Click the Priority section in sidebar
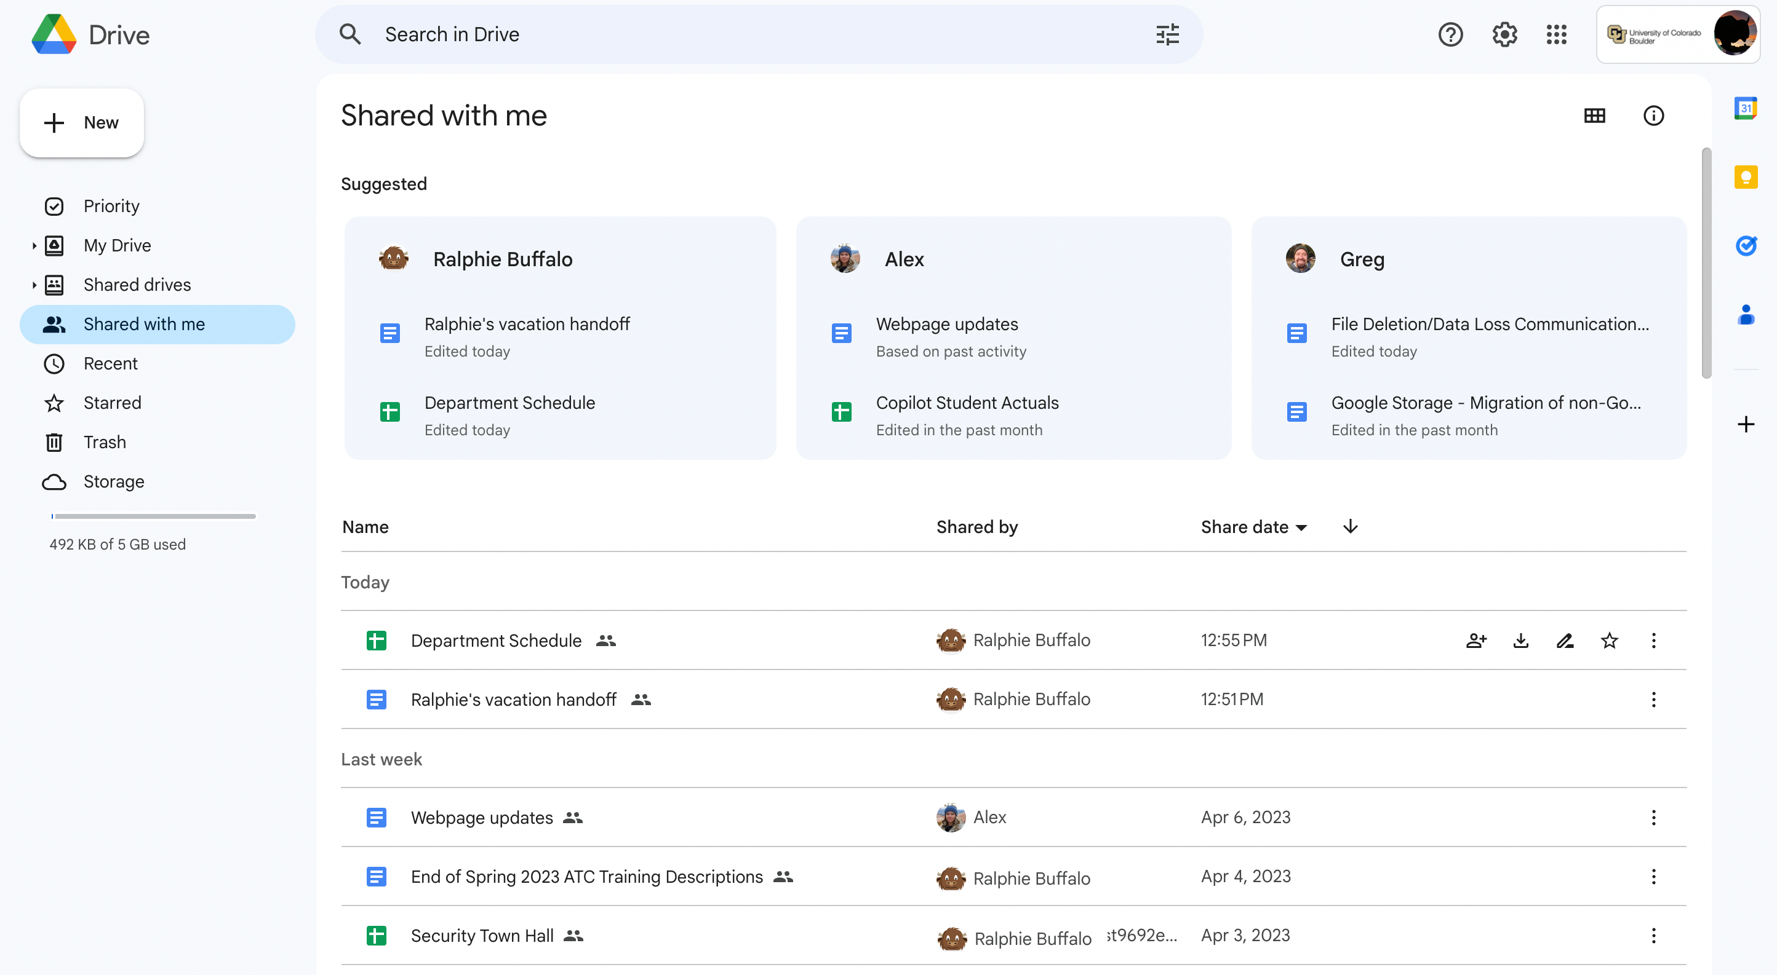Image resolution: width=1777 pixels, height=975 pixels. (111, 204)
